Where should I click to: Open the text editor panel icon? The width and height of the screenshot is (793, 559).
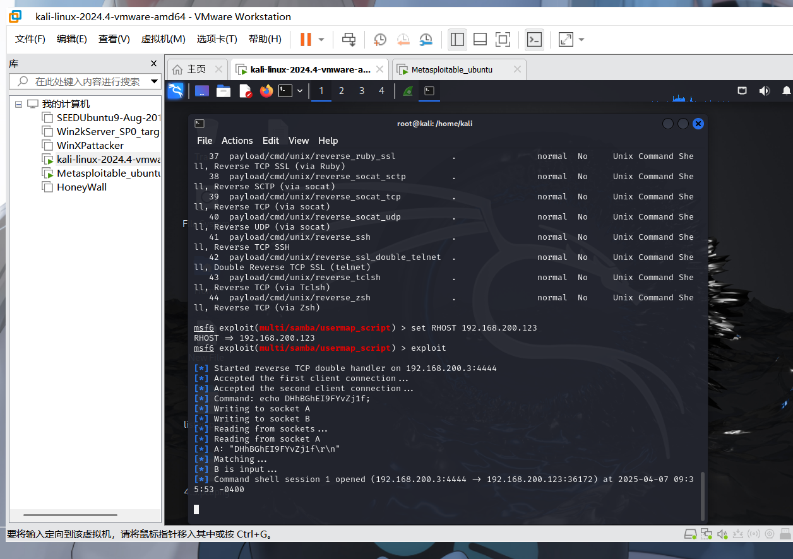[x=245, y=91]
